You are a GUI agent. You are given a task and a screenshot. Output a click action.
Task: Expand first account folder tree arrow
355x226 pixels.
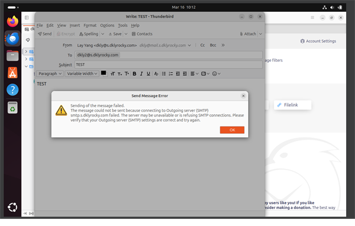[x=26, y=52]
